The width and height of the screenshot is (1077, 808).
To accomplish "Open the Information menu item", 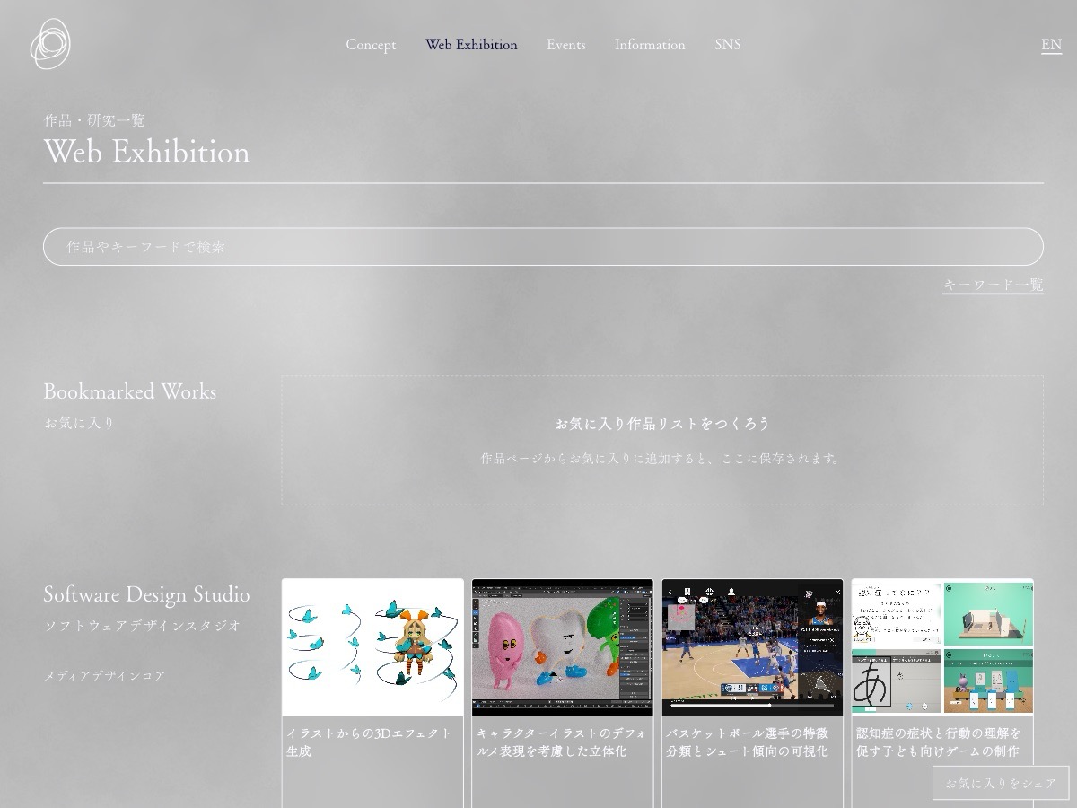I will tap(650, 45).
